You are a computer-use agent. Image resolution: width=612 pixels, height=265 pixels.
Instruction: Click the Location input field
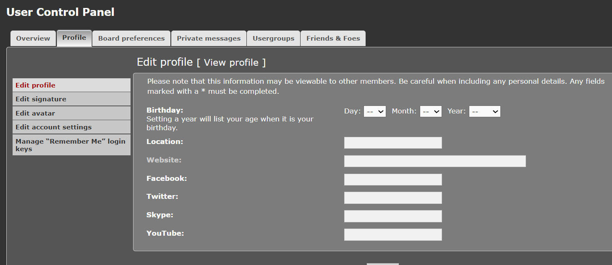393,143
